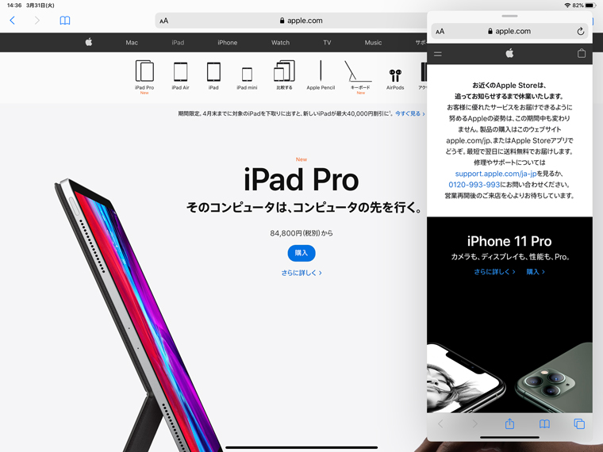Click 購入 link for iPhone 11 Pro

pyautogui.click(x=536, y=272)
